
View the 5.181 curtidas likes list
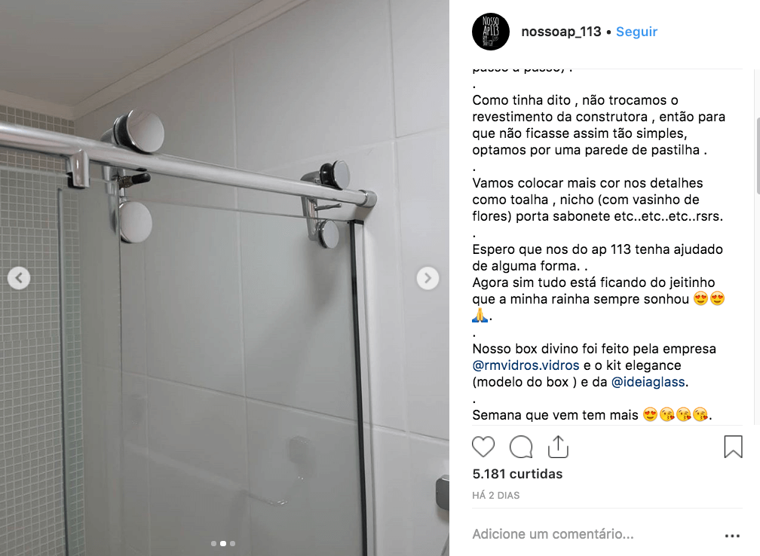(x=517, y=474)
